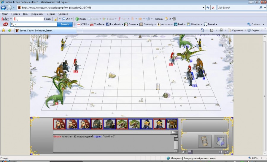267x162 pixels.
Task: Expand the address bar history dropdown
Action: [x=203, y=8]
